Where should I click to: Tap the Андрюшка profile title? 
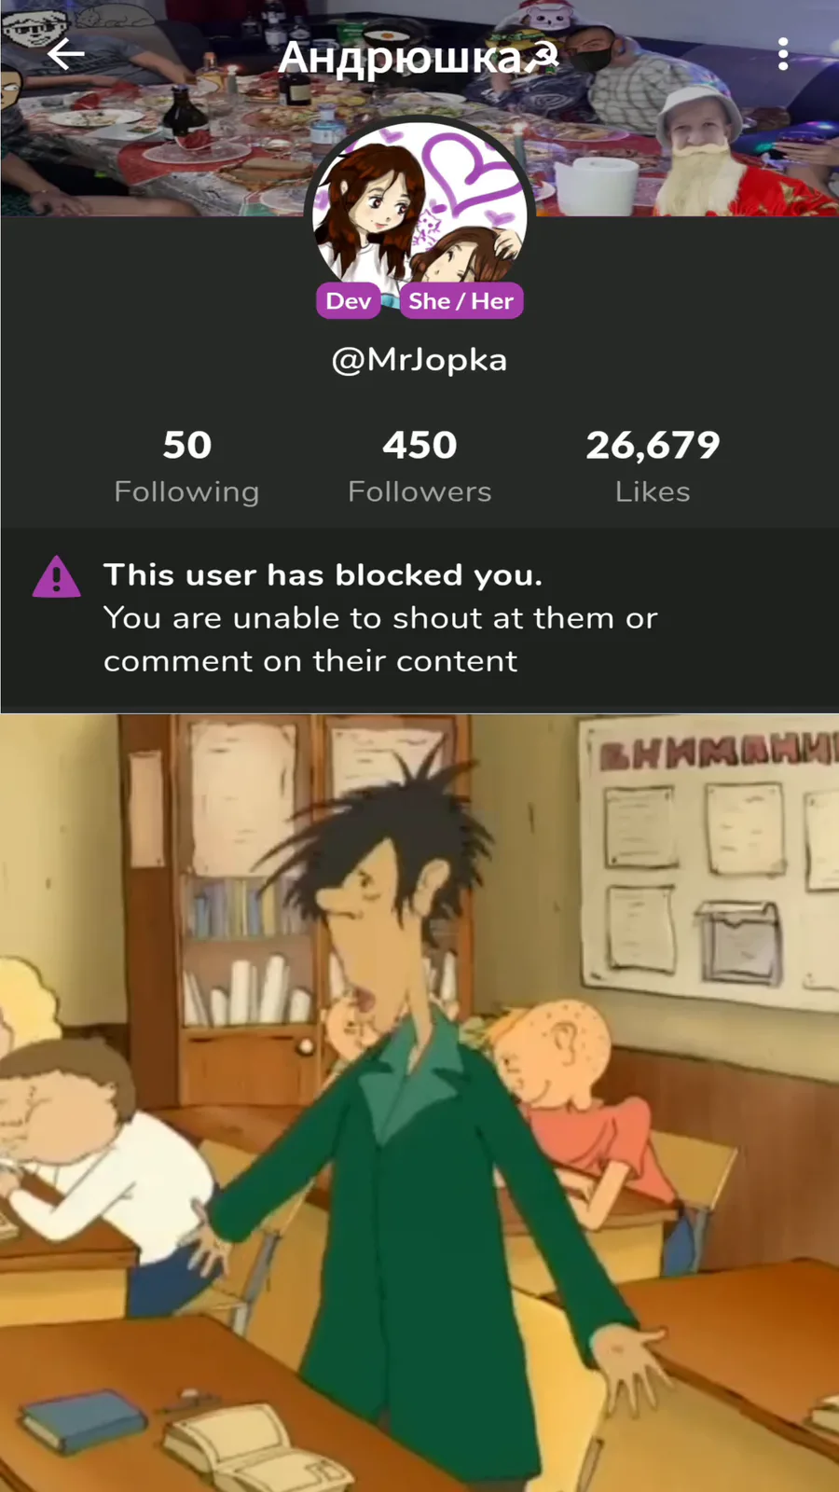tap(400, 58)
